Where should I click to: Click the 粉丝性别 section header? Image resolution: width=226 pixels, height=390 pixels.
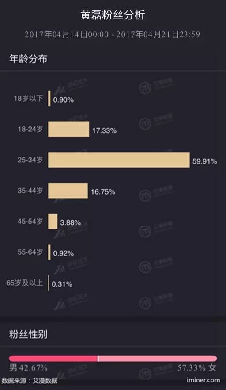28,334
